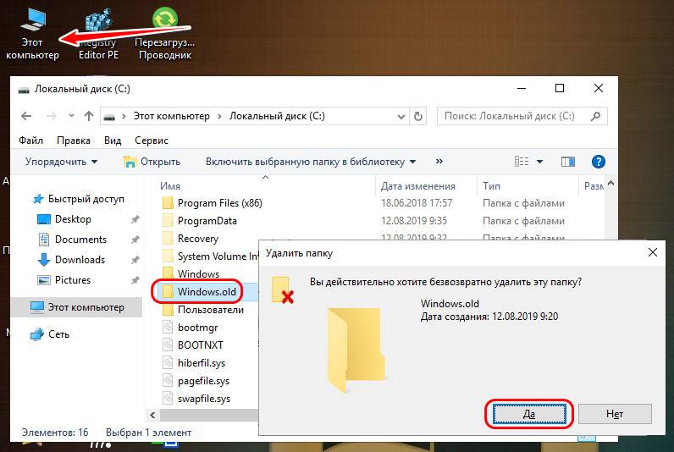
Task: Toggle the preview pane icon
Action: coord(568,162)
